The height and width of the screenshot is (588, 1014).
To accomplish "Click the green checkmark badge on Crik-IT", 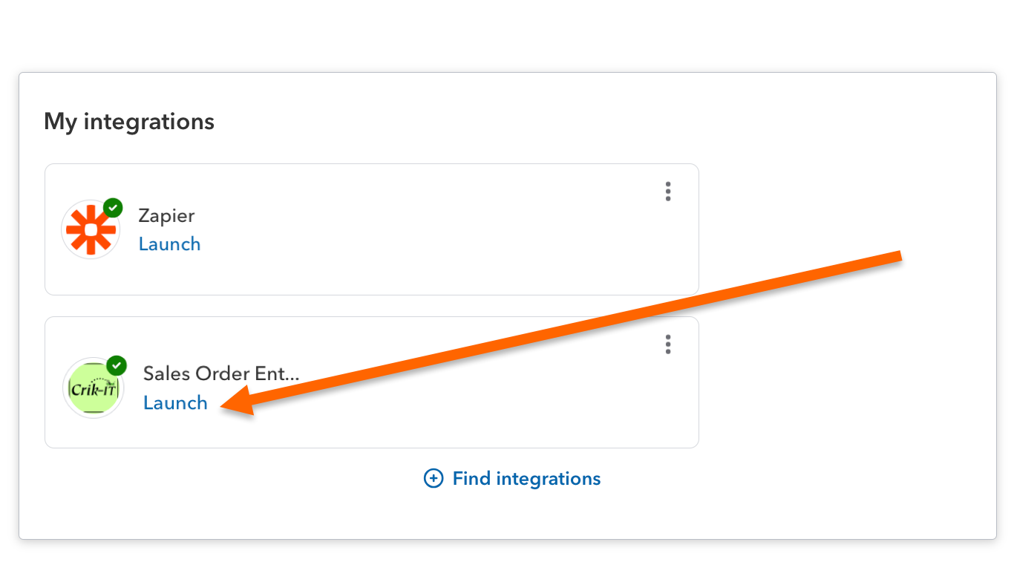I will click(117, 365).
